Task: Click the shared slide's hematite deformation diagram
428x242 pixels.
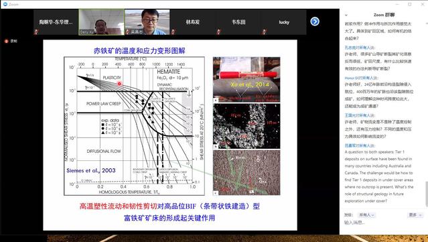Action: point(134,126)
